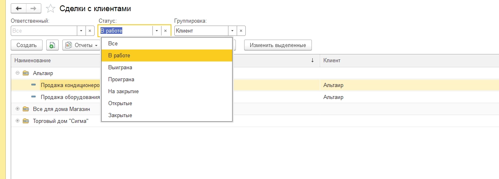The image size is (499, 179).
Task: Pick the Закрытые status option
Action: tap(120, 115)
